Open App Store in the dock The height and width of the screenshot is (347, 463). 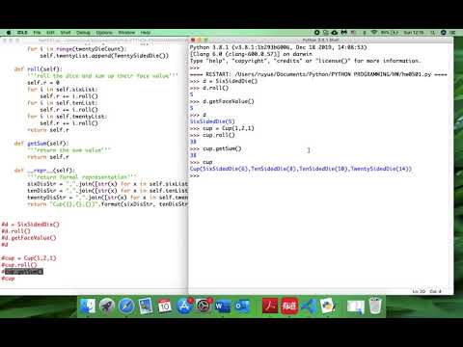184,306
